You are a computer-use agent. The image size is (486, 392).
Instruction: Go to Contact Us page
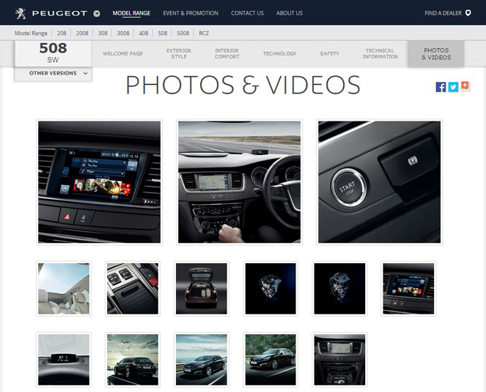247,13
